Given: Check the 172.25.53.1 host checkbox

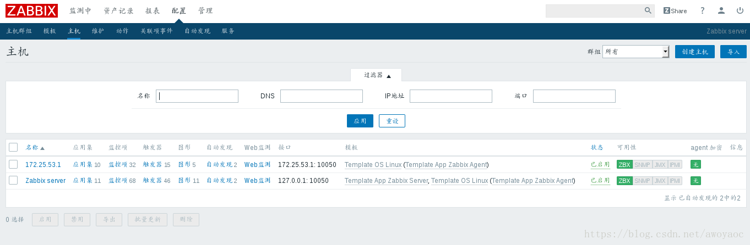Looking at the screenshot, I should pyautogui.click(x=13, y=164).
